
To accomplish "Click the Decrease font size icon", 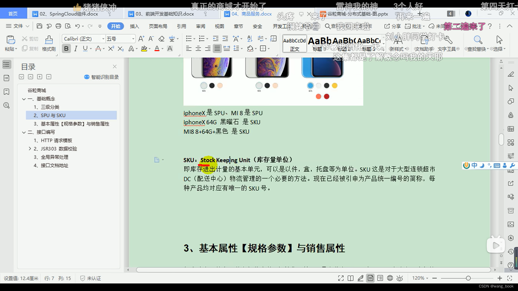I will point(151,39).
